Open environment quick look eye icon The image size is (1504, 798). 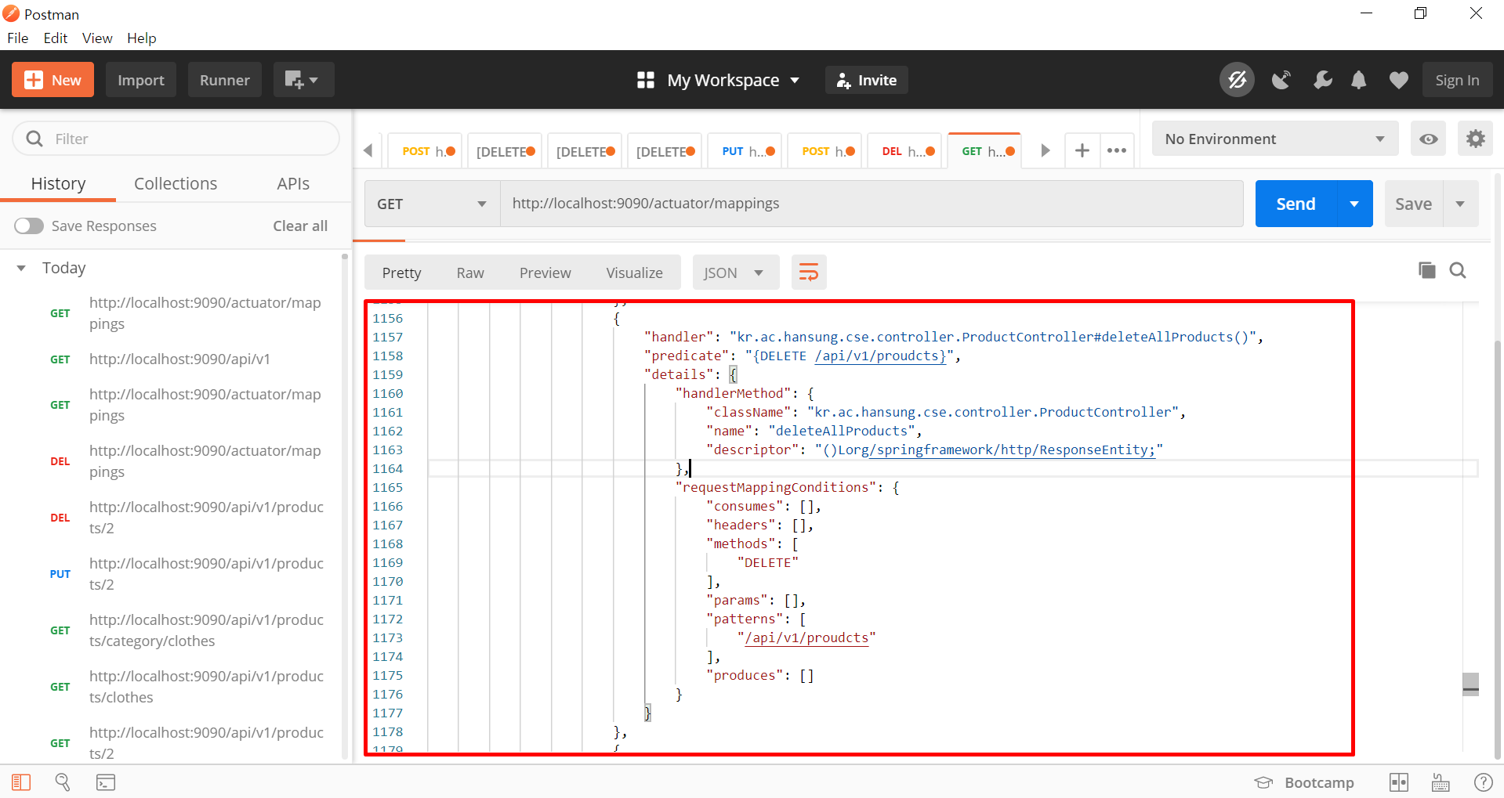tap(1429, 139)
